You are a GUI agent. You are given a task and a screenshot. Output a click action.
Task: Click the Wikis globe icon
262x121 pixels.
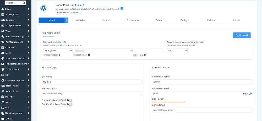click(x=3, y=31)
